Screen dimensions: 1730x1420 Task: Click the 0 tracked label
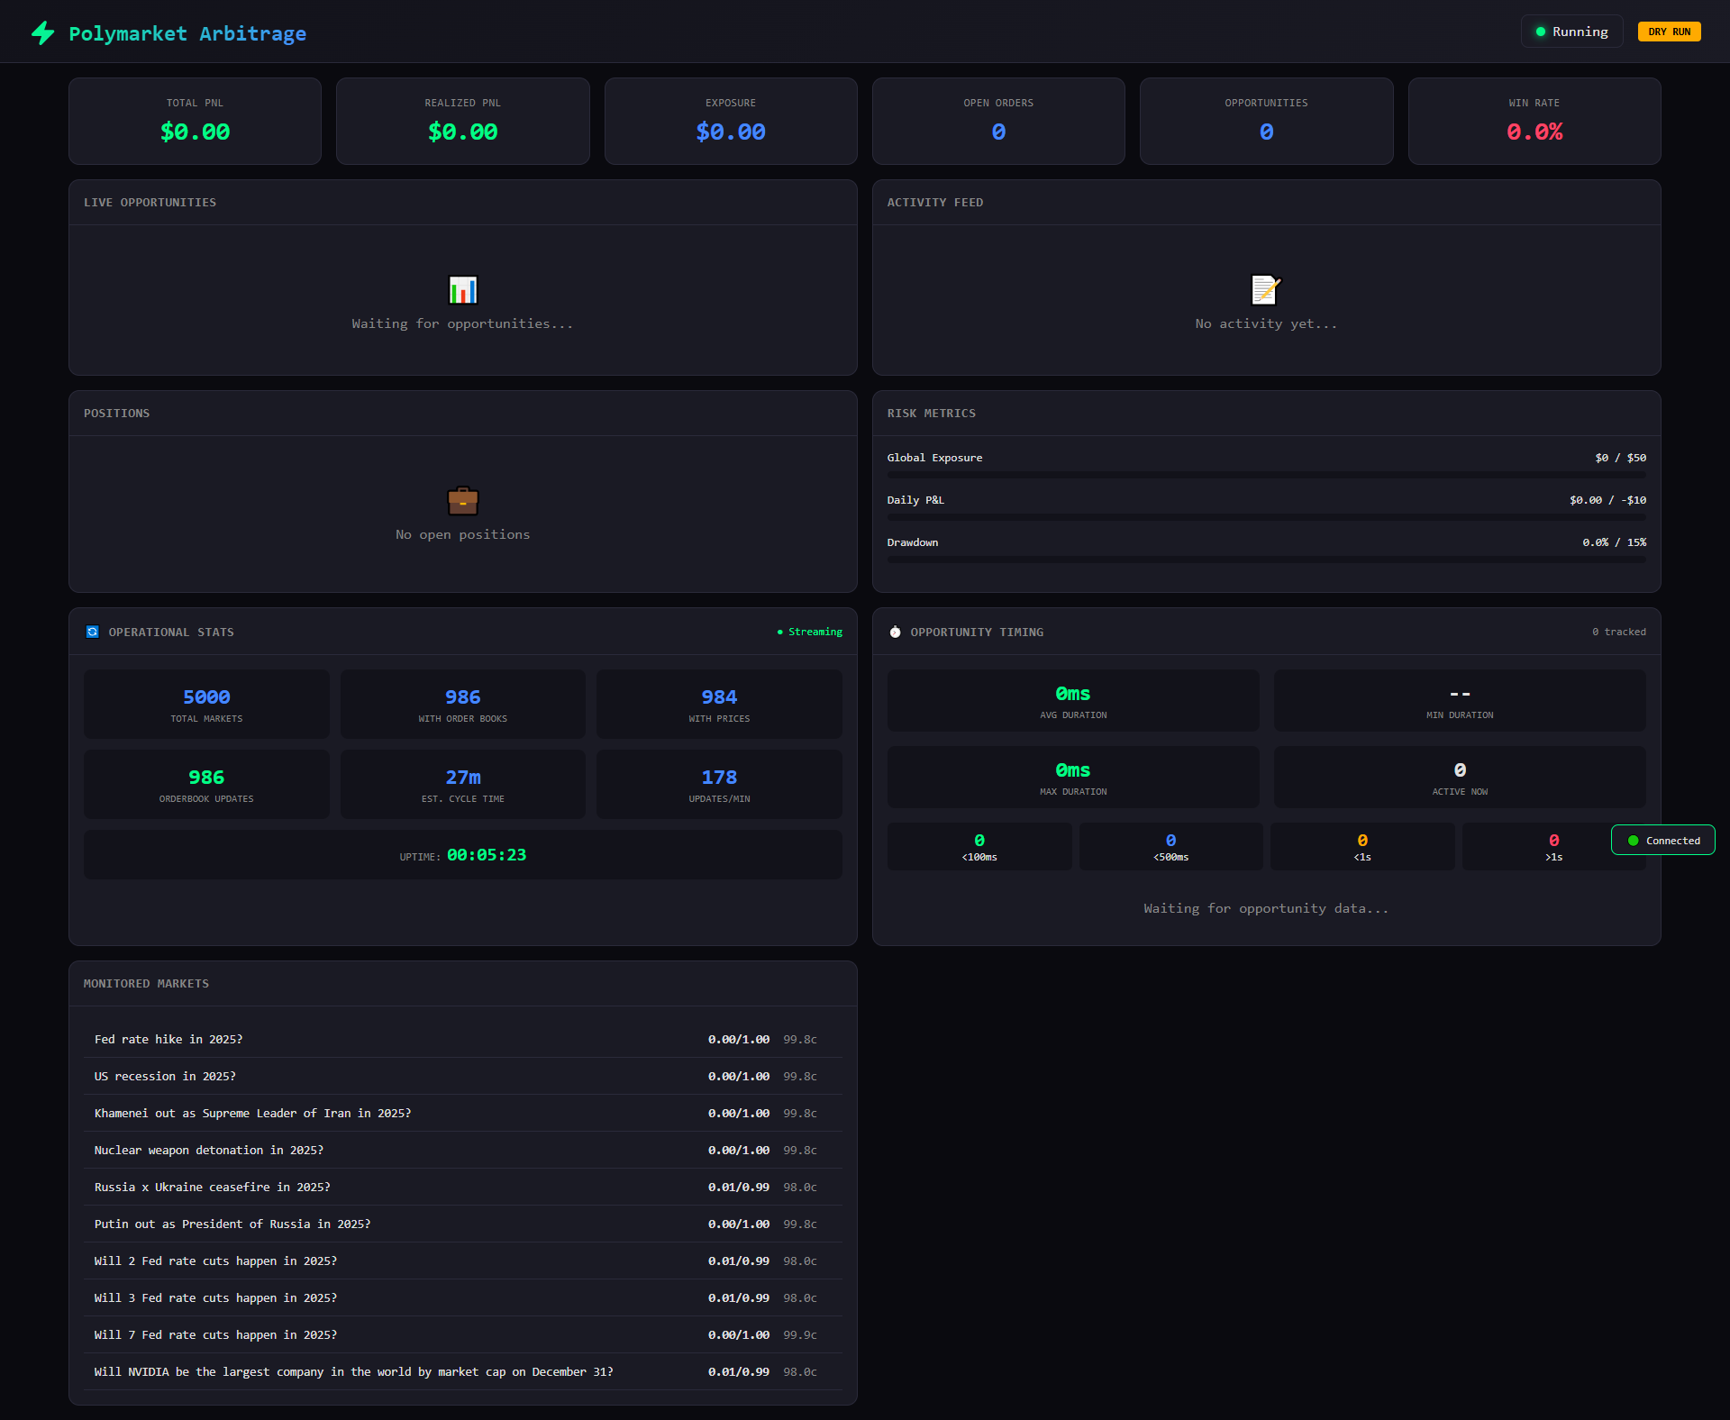[x=1618, y=632]
